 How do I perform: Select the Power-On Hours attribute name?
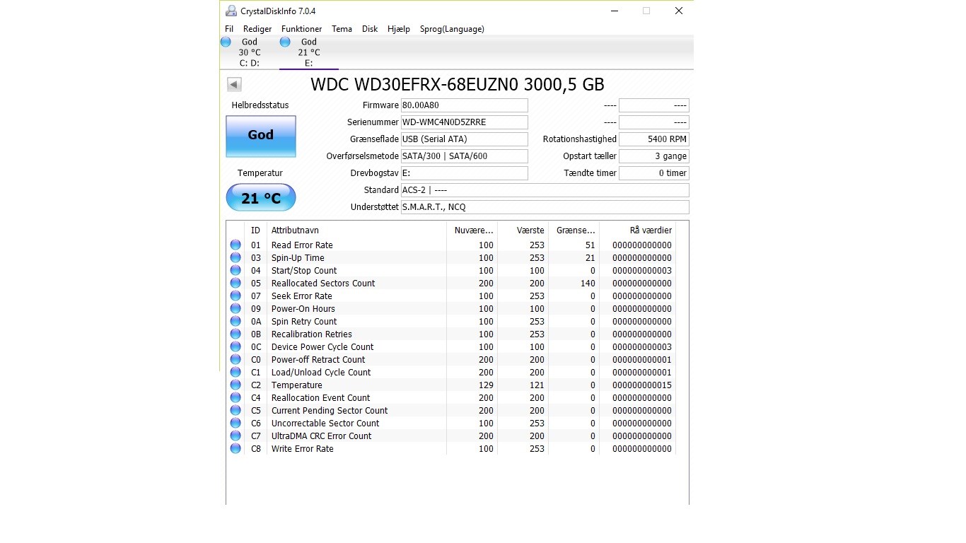[303, 309]
